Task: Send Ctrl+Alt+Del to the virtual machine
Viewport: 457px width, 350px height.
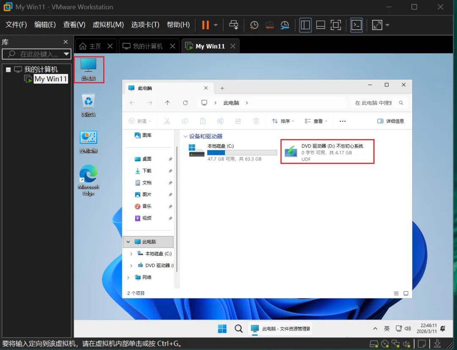Action: coord(234,25)
